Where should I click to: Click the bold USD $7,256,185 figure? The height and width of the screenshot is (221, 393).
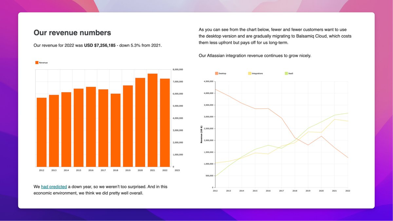tap(100, 45)
